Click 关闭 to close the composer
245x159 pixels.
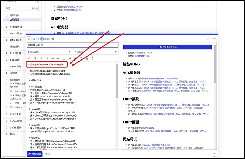pos(48,154)
